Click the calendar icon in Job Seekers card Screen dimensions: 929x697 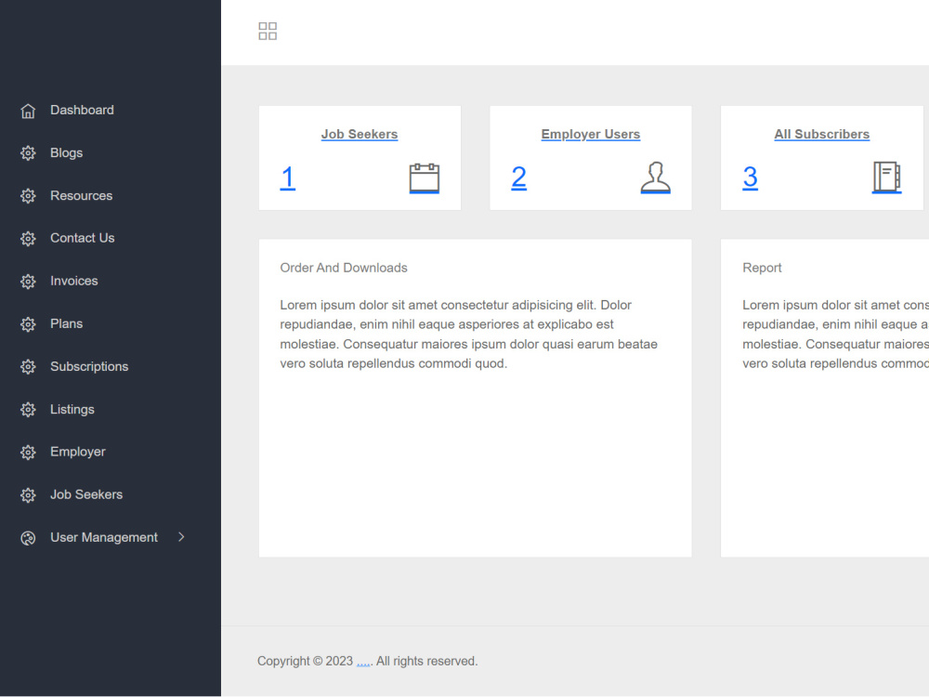[425, 178]
